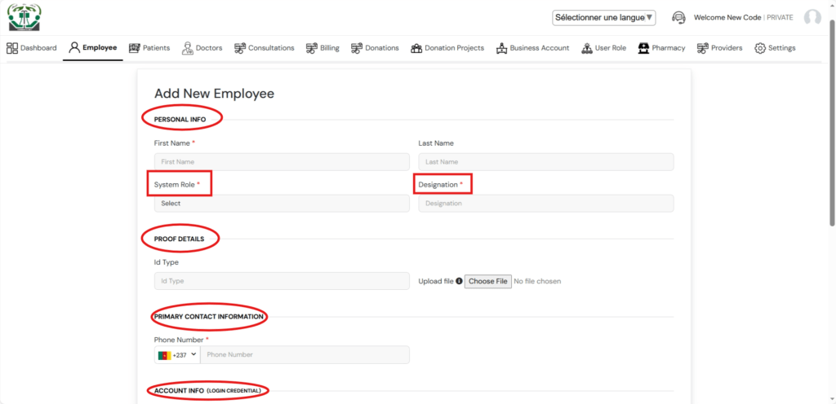The image size is (836, 404).
Task: Click the Business Account icon
Action: coord(501,48)
